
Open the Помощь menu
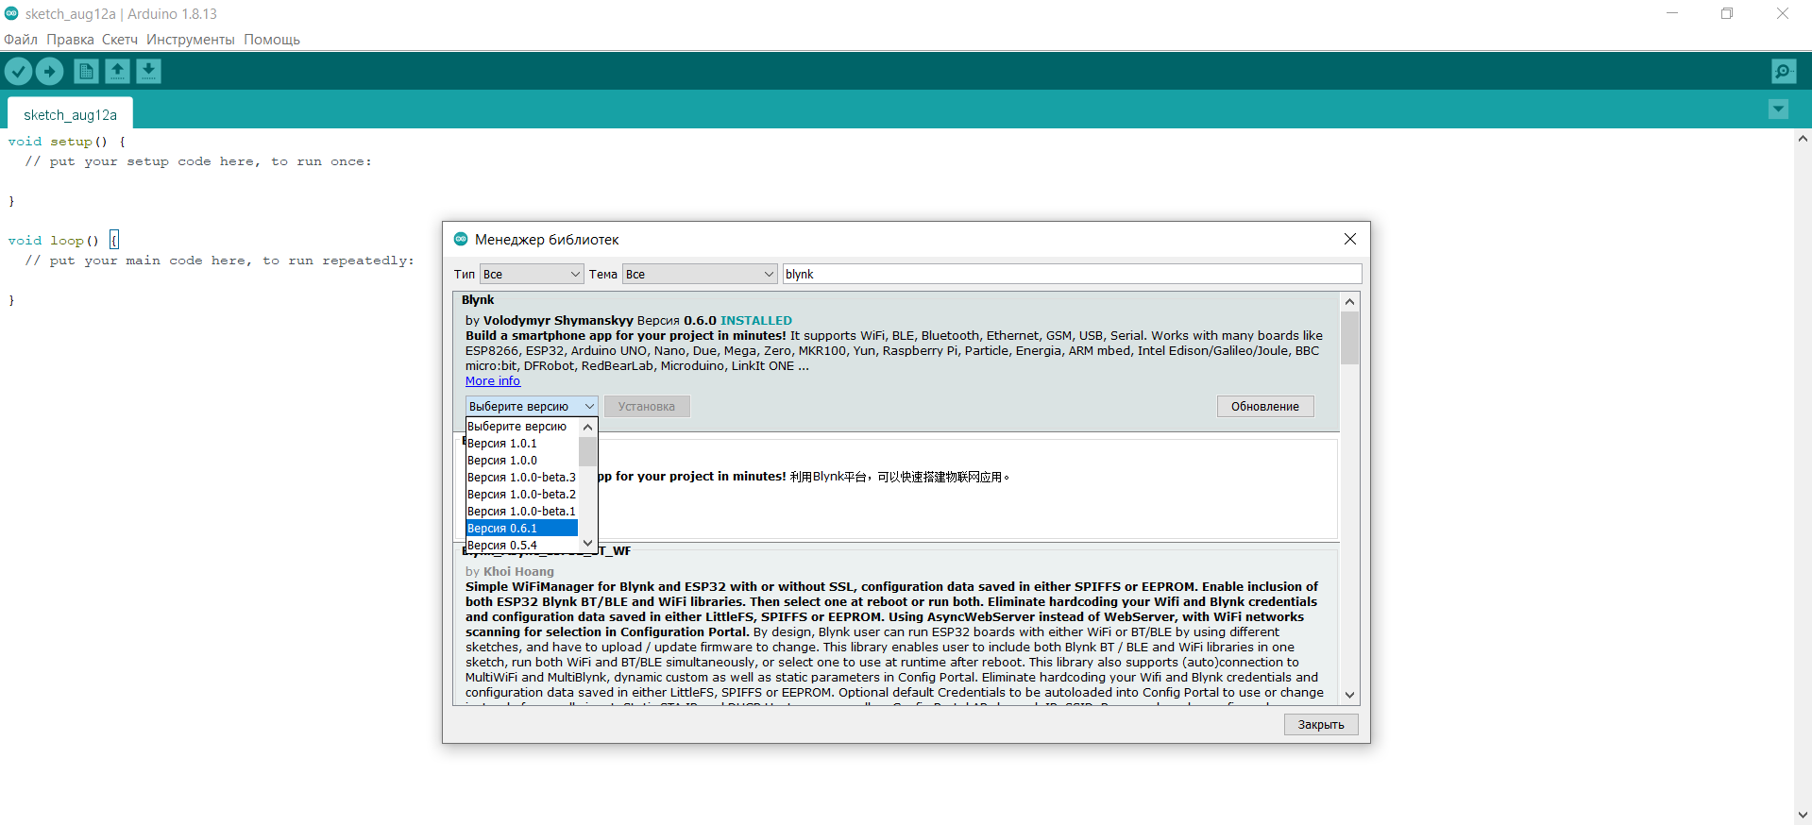click(x=272, y=40)
